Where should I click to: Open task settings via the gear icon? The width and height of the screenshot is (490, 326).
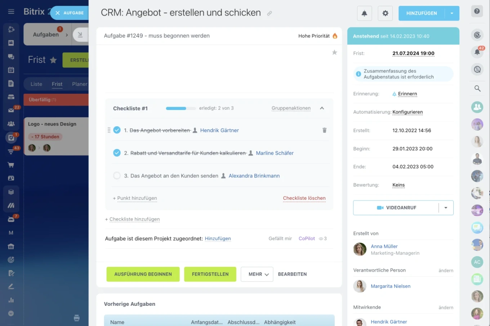click(385, 13)
